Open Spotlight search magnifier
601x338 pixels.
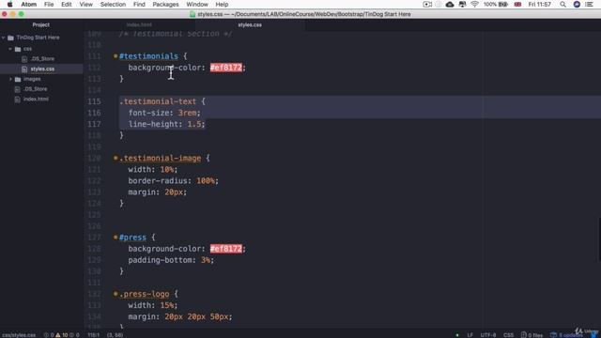point(562,4)
